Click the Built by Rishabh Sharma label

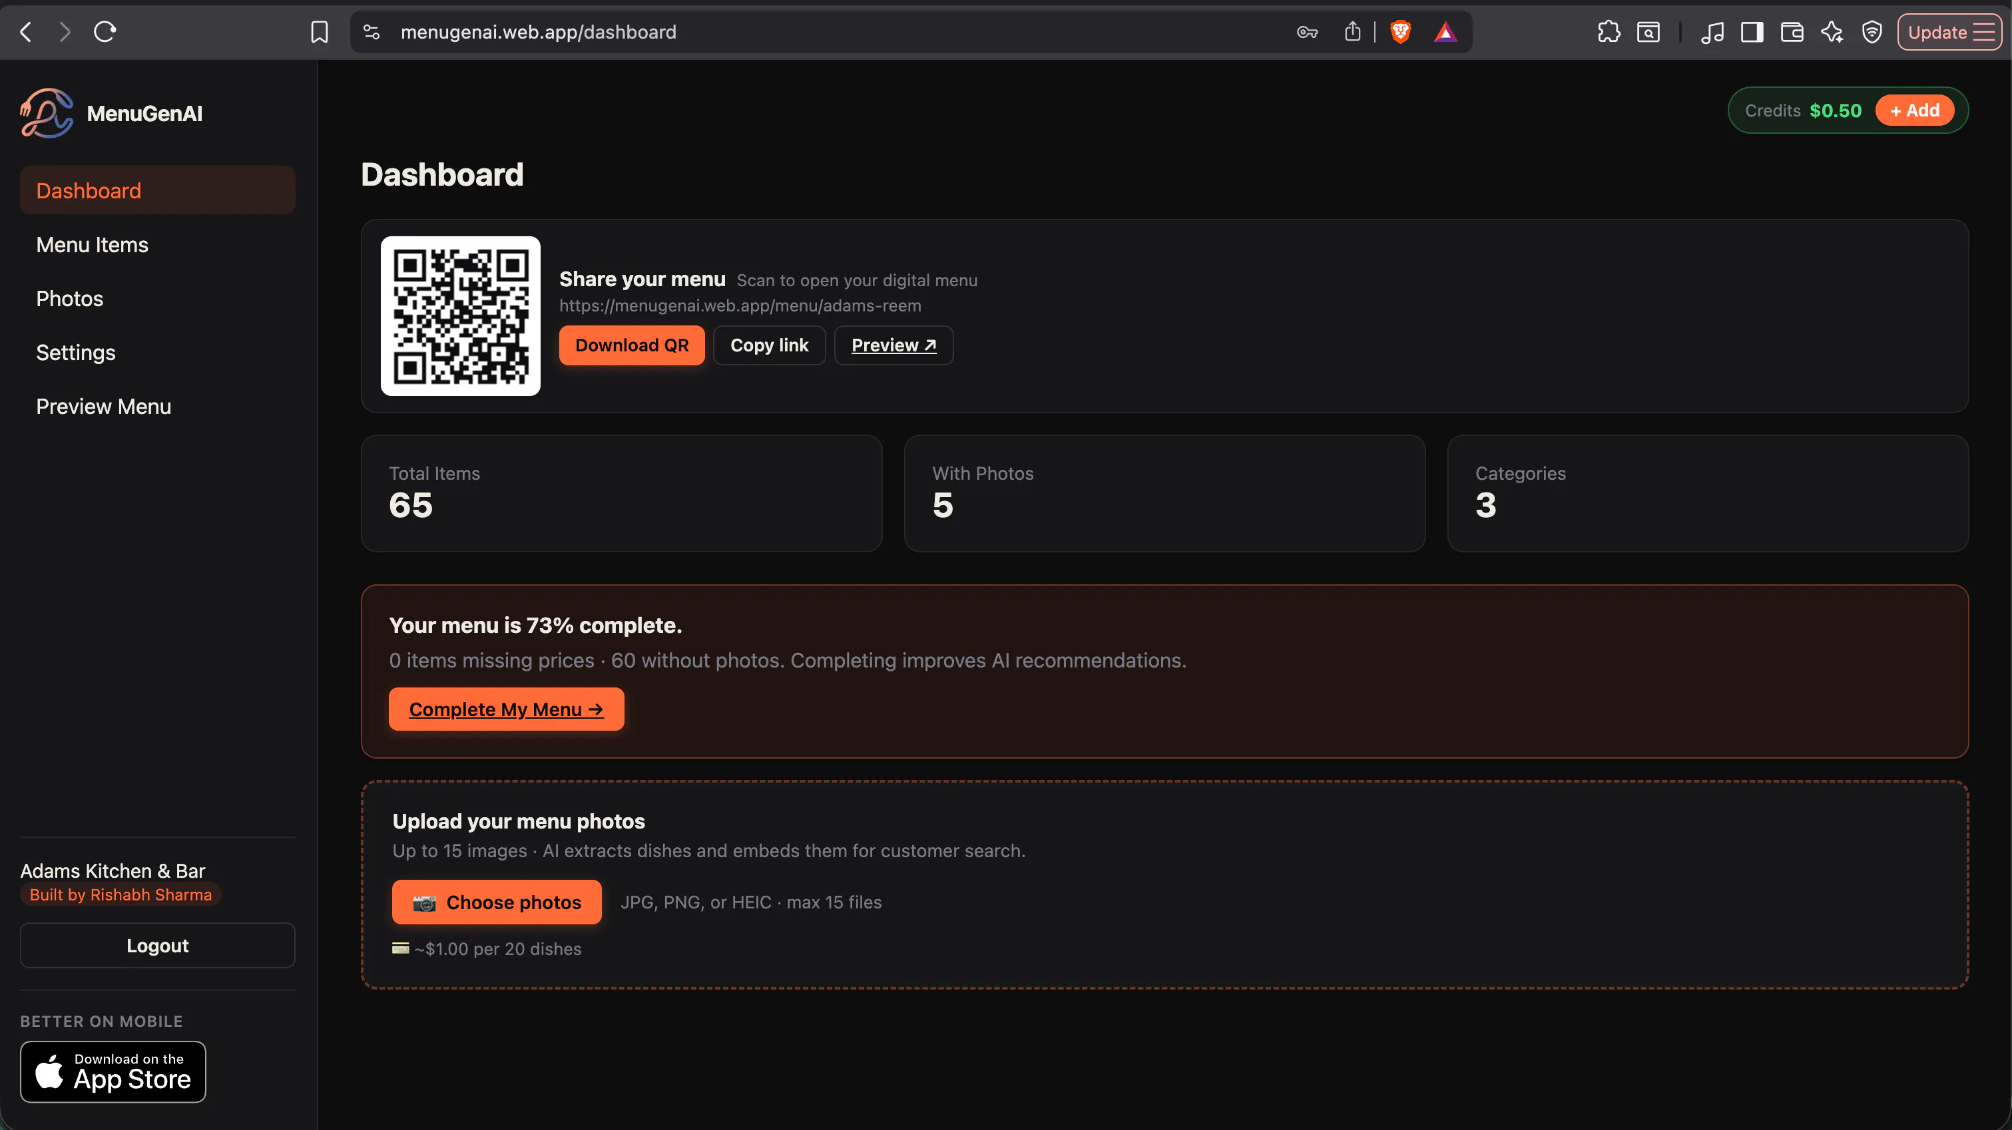pyautogui.click(x=121, y=895)
